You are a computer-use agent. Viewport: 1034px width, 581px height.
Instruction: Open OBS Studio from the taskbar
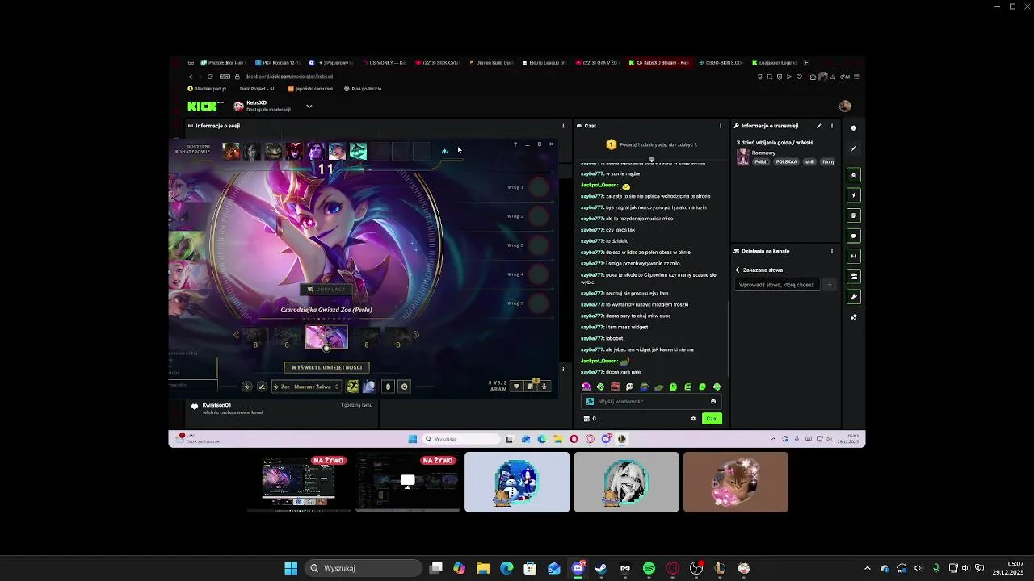[696, 568]
